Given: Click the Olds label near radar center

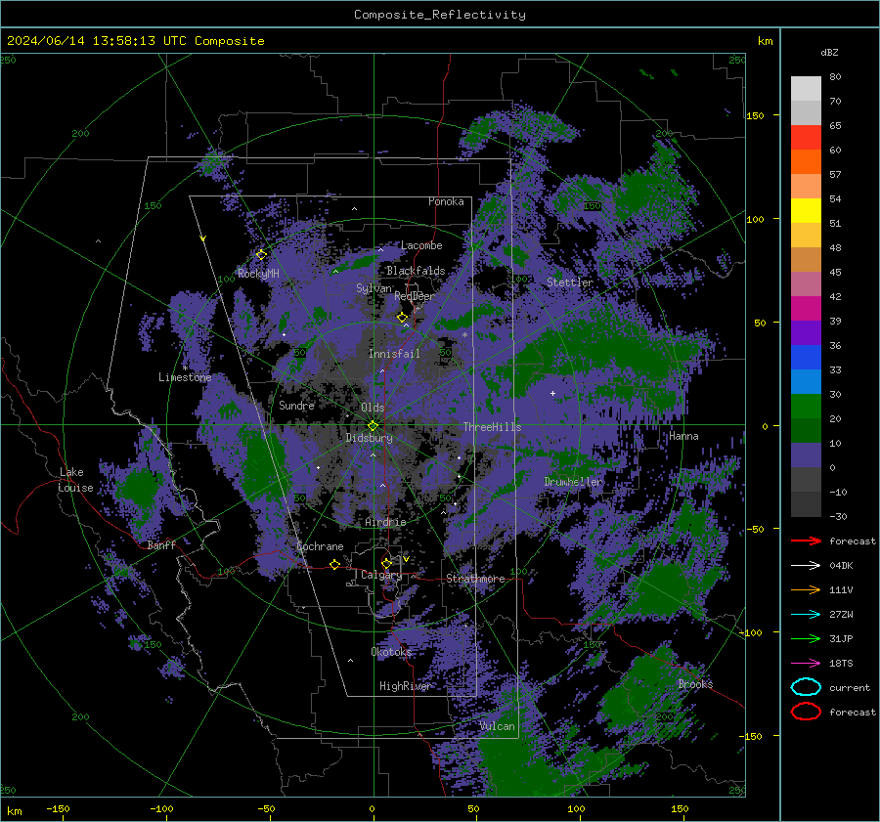Looking at the screenshot, I should tap(373, 408).
